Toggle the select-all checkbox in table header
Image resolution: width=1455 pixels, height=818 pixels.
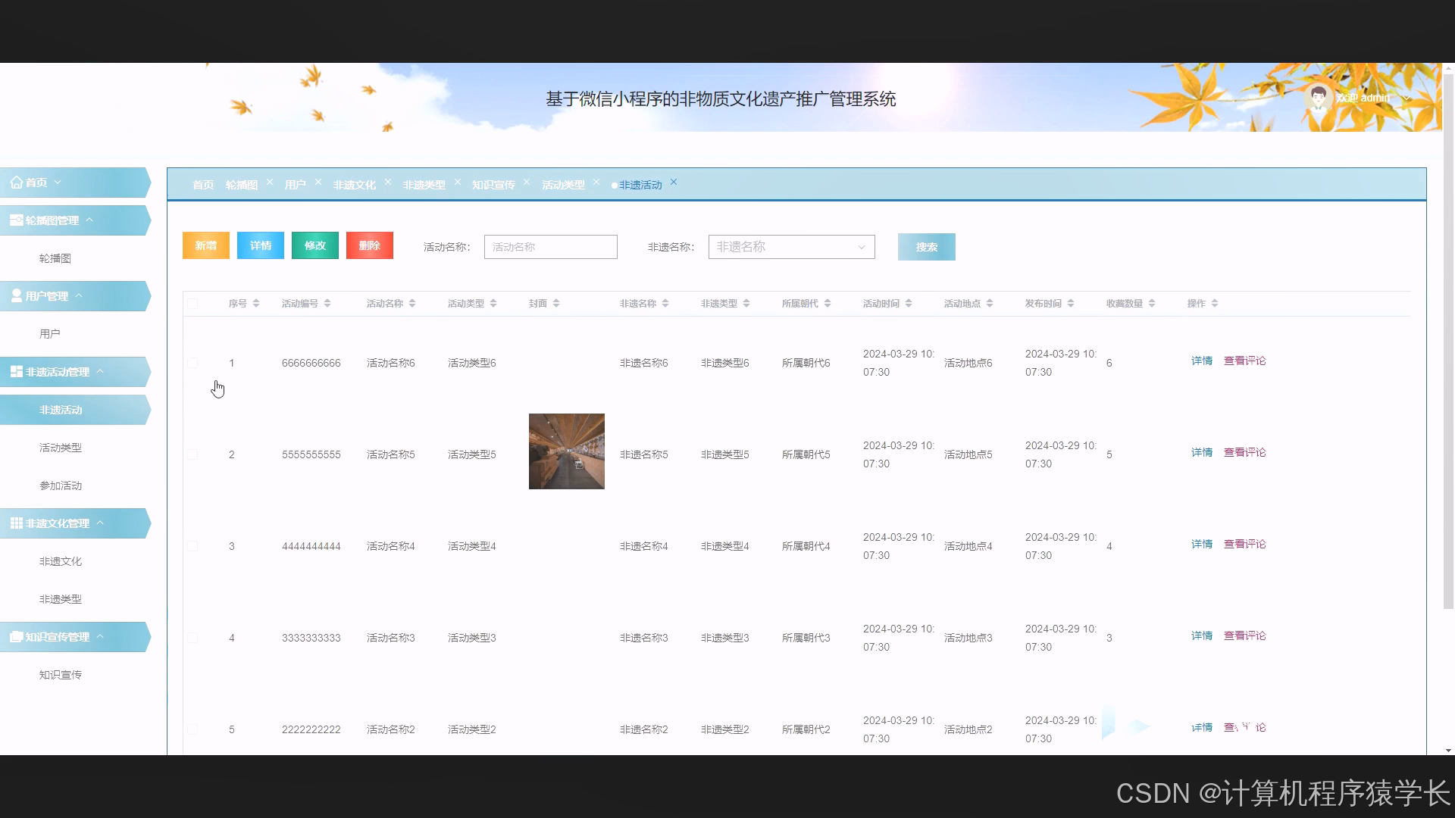click(x=192, y=302)
